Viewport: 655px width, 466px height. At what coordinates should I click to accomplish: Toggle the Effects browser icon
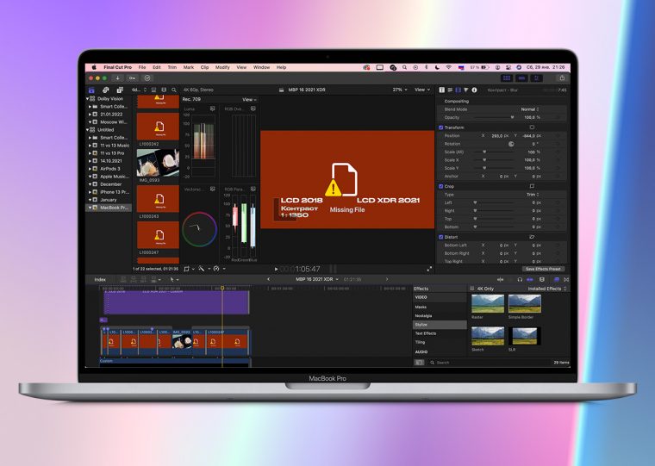pos(557,279)
